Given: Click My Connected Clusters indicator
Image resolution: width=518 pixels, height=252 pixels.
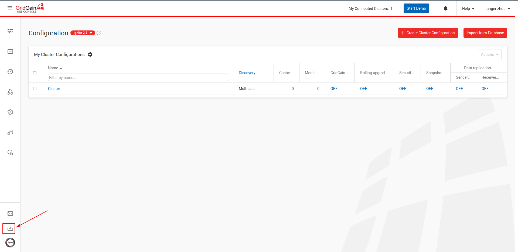Looking at the screenshot, I should click(370, 9).
